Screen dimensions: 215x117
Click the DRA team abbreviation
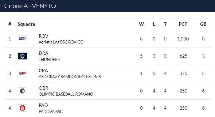coord(44,53)
